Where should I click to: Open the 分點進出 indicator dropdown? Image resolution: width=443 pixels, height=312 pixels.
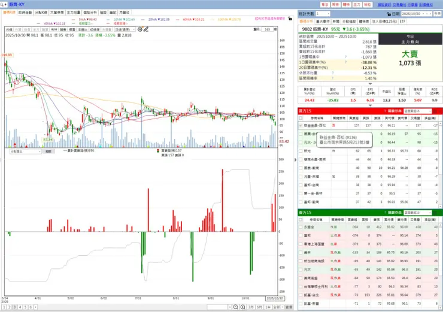click(x=25, y=152)
